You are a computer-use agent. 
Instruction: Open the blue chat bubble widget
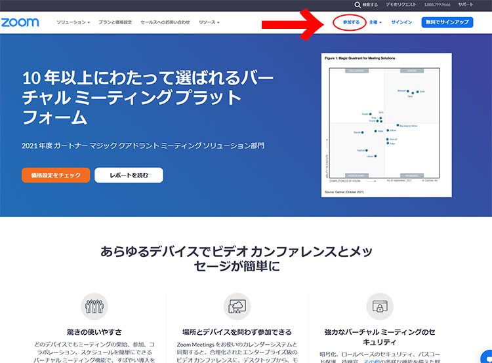tap(486, 357)
